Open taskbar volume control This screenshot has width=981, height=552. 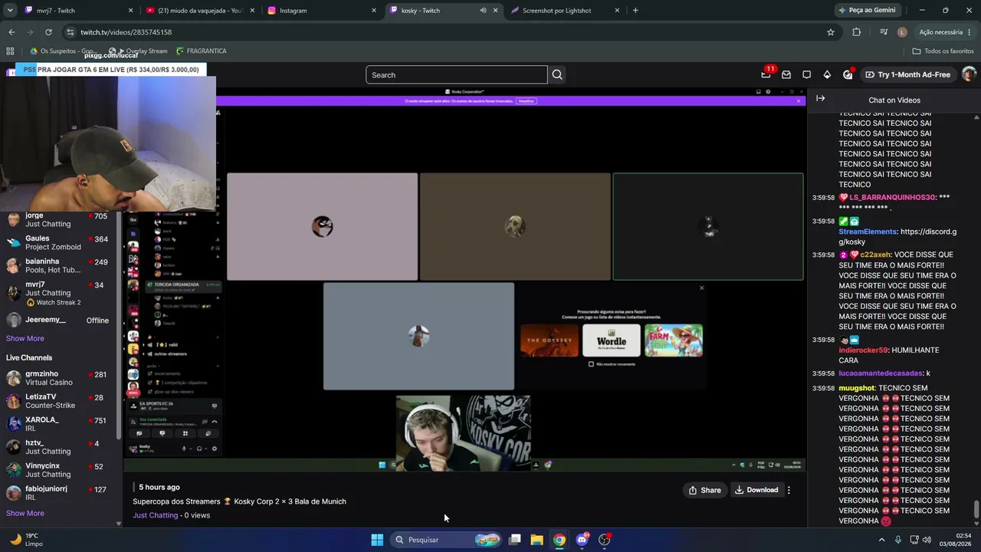[927, 540]
